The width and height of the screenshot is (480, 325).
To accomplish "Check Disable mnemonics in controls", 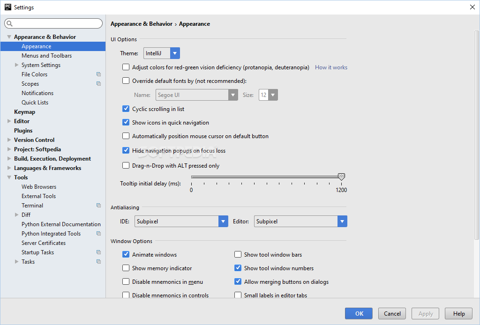I will pyautogui.click(x=126, y=295).
